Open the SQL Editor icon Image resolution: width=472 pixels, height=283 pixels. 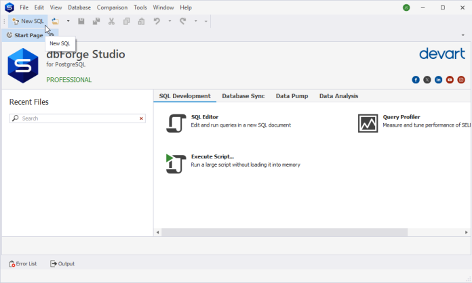[176, 123]
